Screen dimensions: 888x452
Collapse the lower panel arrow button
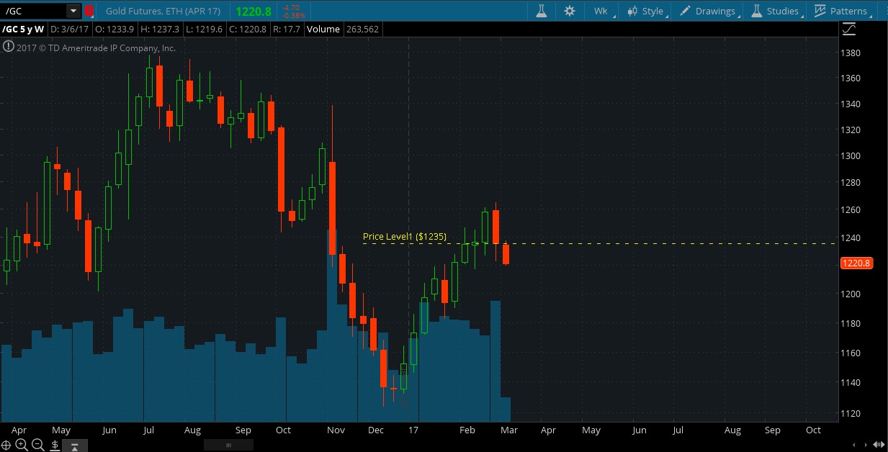coord(74,446)
